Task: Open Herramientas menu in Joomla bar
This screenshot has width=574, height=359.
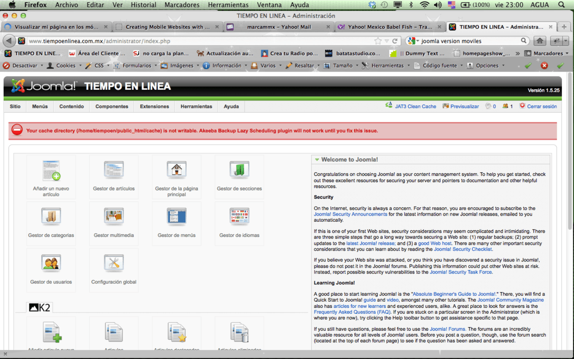Action: click(x=196, y=106)
